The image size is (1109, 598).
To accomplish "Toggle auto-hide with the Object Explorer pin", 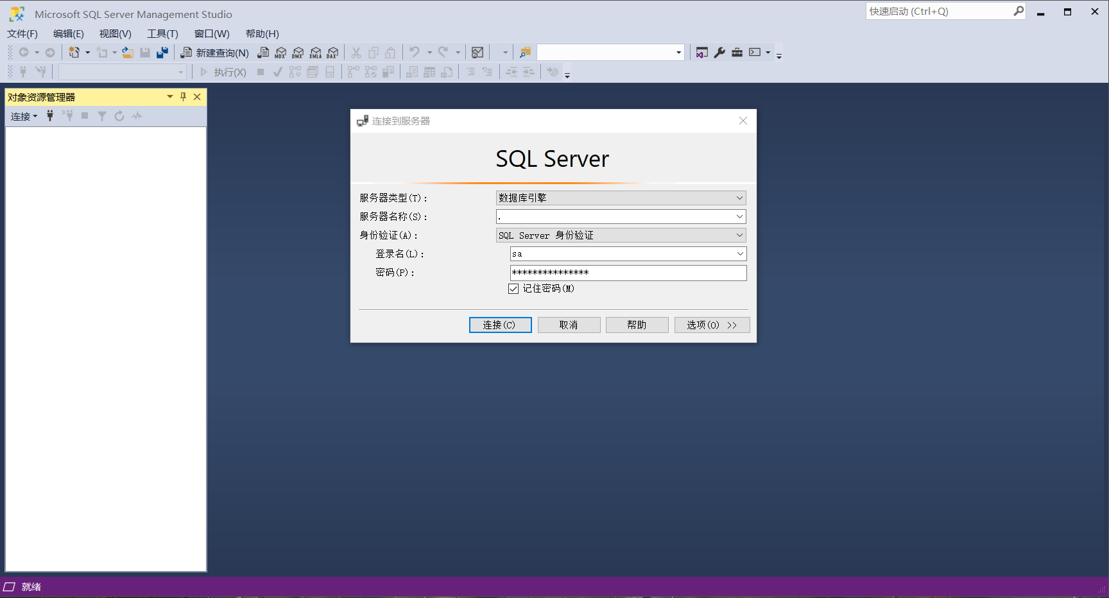I will [x=183, y=96].
